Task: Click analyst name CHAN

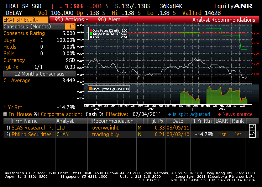Action: tap(63, 134)
